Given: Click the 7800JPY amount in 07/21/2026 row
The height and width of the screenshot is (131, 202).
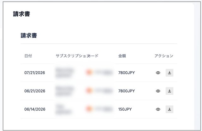Looking at the screenshot, I should (127, 73).
